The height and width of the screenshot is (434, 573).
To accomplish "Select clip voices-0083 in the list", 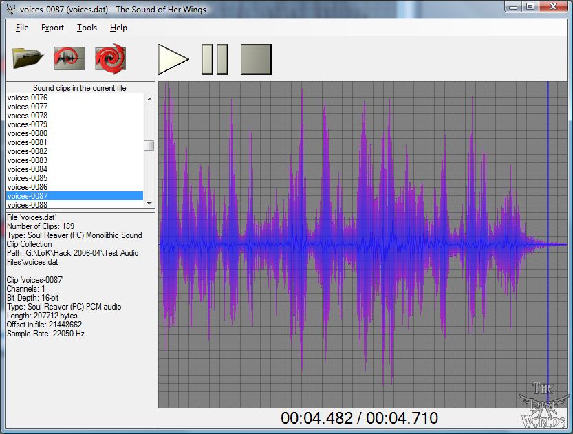I will [x=74, y=160].
